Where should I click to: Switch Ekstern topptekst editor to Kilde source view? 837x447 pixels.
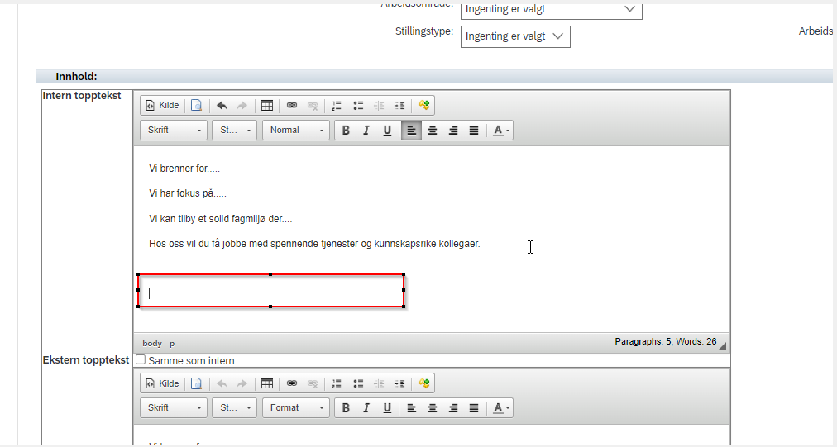pyautogui.click(x=163, y=383)
